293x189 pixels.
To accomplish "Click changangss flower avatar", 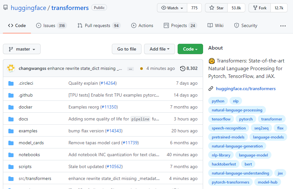I will pos(11,68).
